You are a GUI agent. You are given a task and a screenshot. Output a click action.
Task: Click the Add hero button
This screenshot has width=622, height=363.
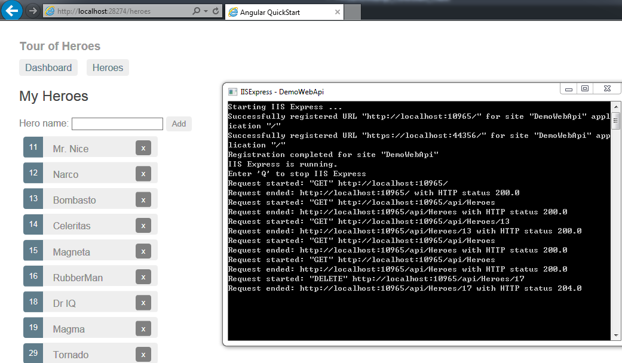[179, 124]
